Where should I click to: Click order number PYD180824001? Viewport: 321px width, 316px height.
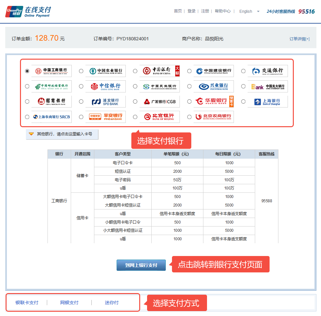click(x=132, y=39)
